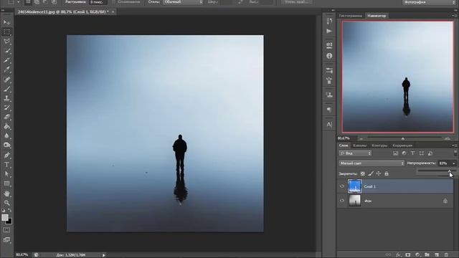Viewport: 459px width, 258px height.
Task: Toggle adjustment layers filter
Action: 404,153
